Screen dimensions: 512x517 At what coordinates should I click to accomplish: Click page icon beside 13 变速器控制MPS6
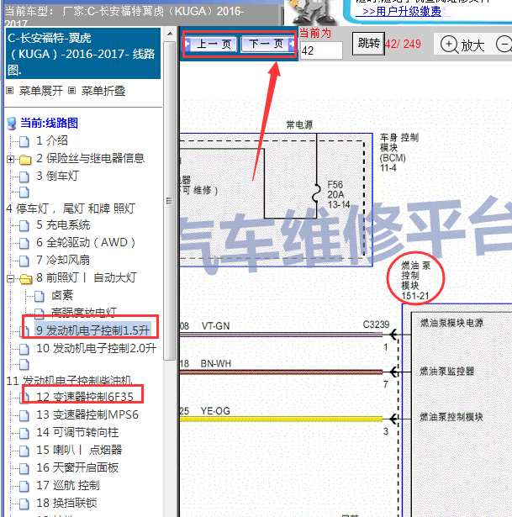point(24,415)
